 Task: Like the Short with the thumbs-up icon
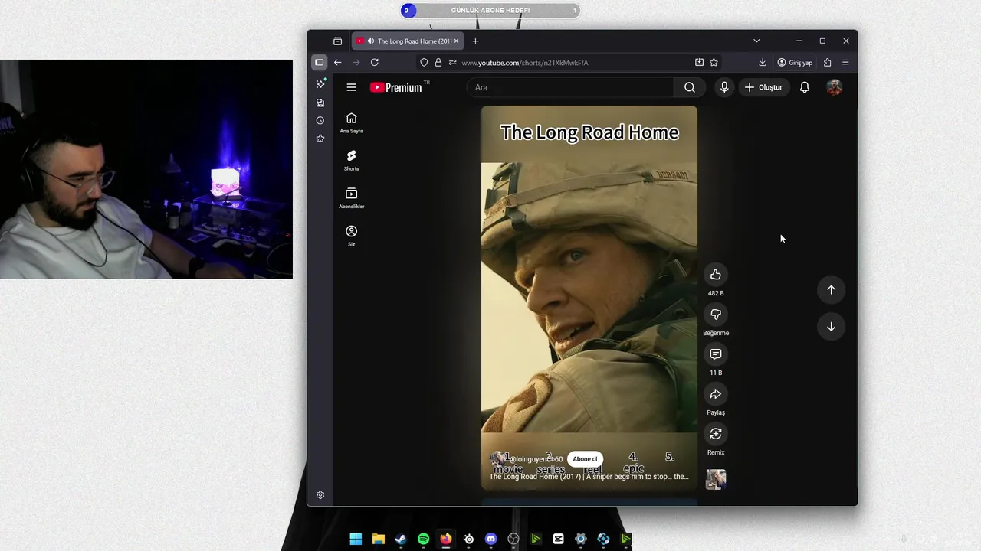point(715,275)
